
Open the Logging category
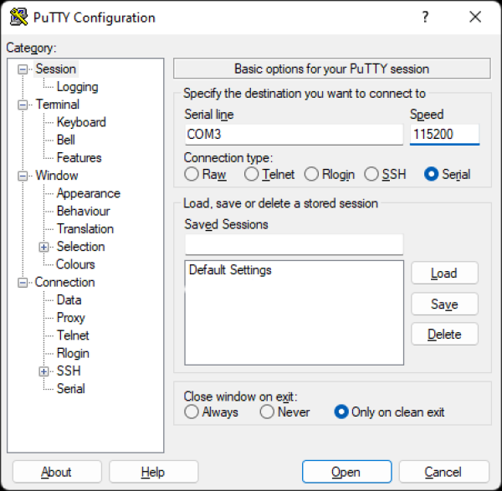[x=77, y=87]
